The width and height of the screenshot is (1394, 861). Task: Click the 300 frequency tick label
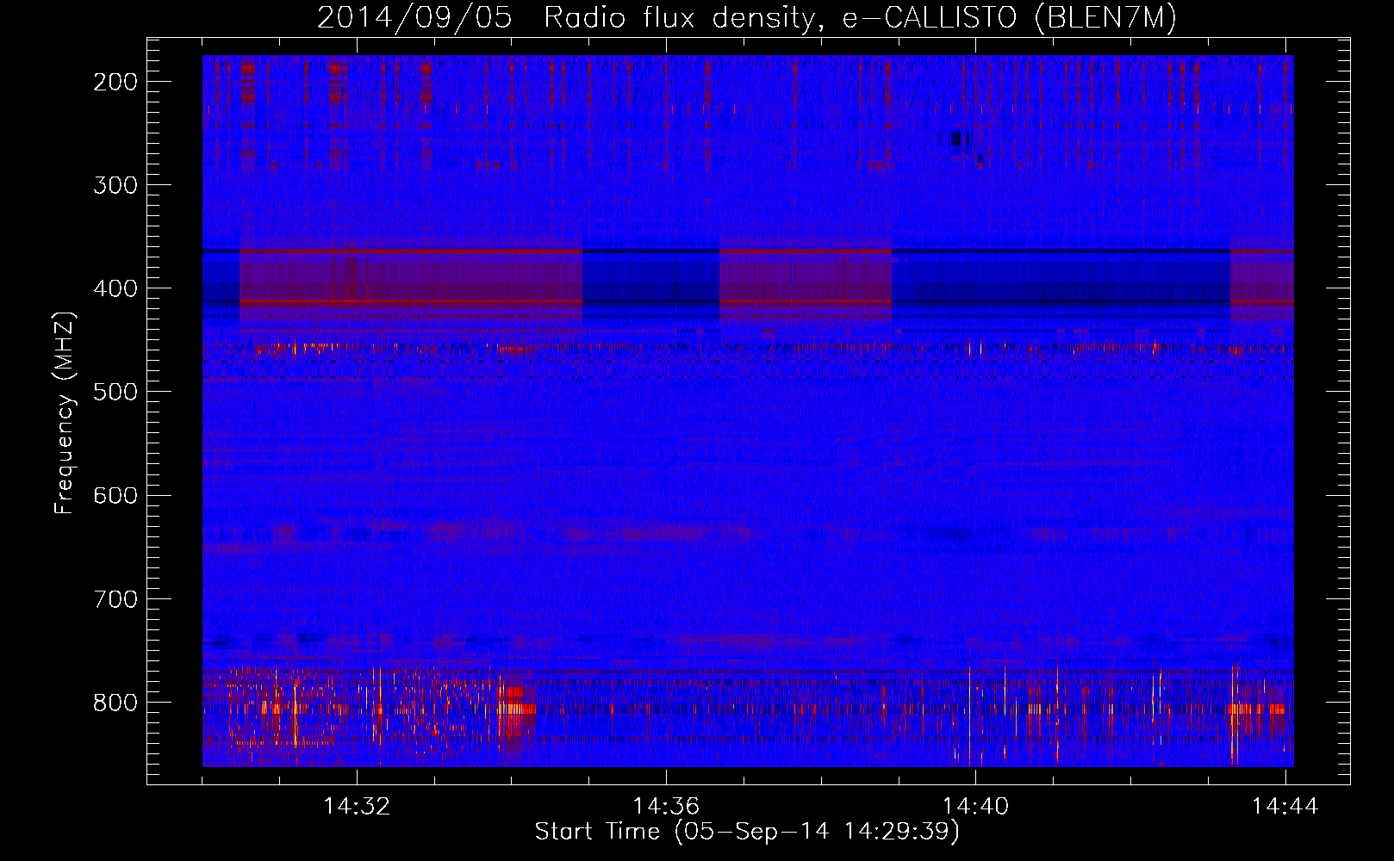[115, 185]
